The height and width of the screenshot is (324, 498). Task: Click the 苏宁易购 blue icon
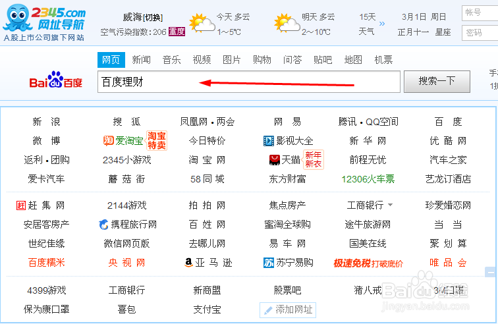click(268, 263)
